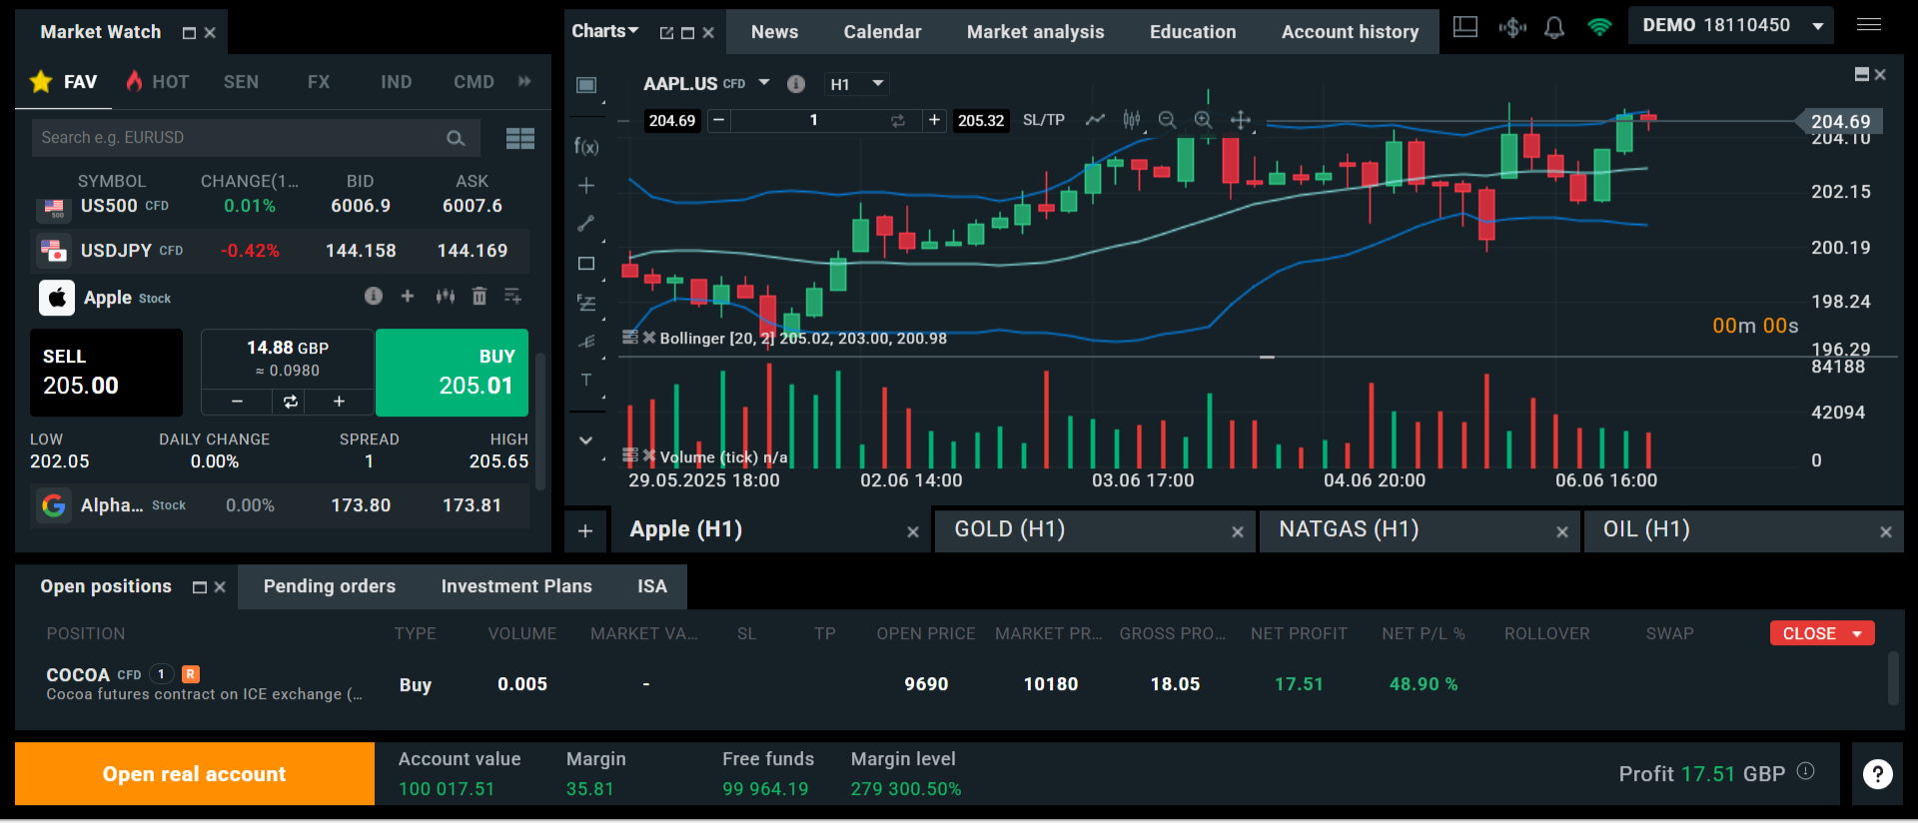This screenshot has width=1918, height=823.
Task: Select the US500 CFD row
Action: (282, 206)
